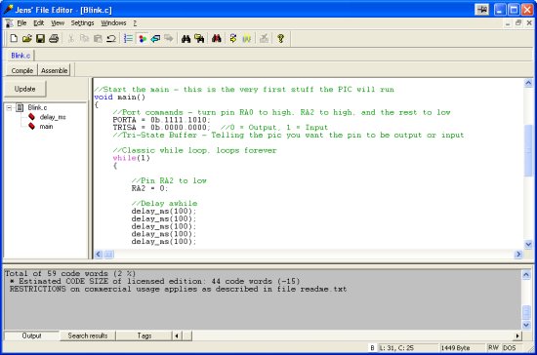537x355 pixels.
Task: Click the 'PORTA = 0b.1111.1010;' line
Action: pyautogui.click(x=161, y=120)
